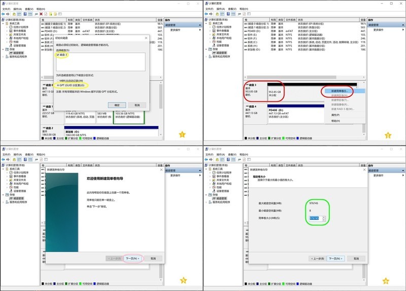Viewport: 406px width, 291px height.
Task: Confirm Initialize Disk dialog with 确定
Action: click(x=117, y=105)
